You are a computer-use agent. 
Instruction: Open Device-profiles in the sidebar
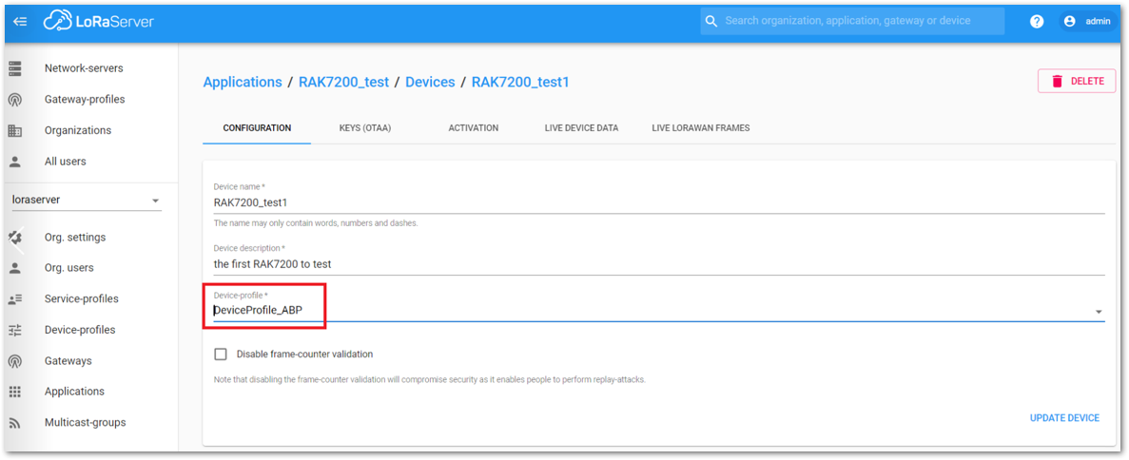point(80,330)
